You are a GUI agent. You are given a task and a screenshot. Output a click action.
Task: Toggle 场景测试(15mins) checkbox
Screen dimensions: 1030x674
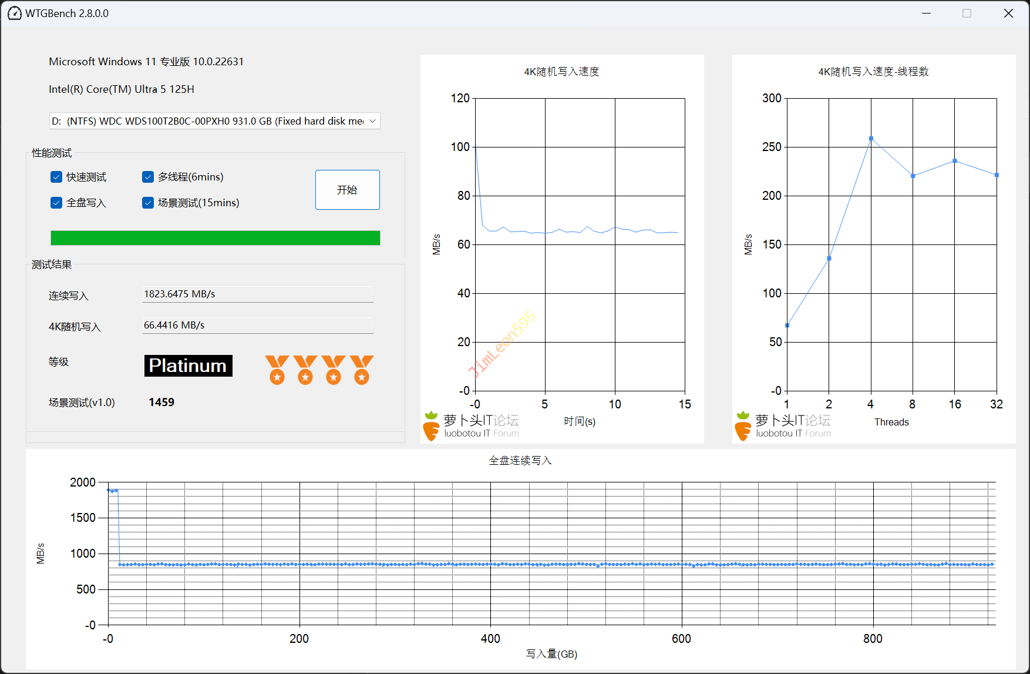(x=148, y=203)
